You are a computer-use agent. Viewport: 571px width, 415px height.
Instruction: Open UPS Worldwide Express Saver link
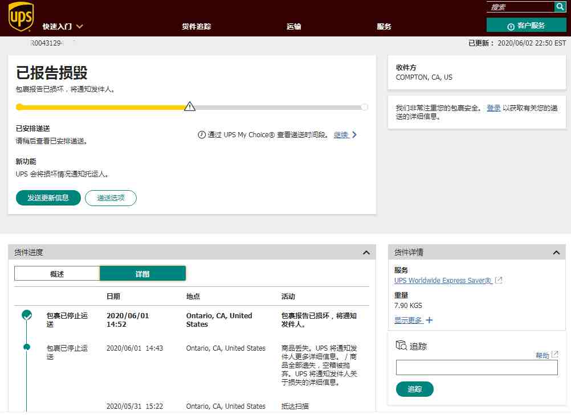click(x=443, y=281)
